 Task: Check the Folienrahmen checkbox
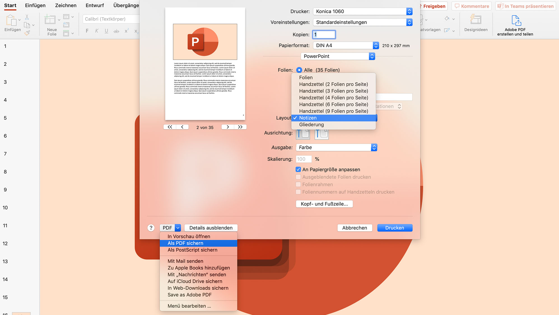[298, 185]
